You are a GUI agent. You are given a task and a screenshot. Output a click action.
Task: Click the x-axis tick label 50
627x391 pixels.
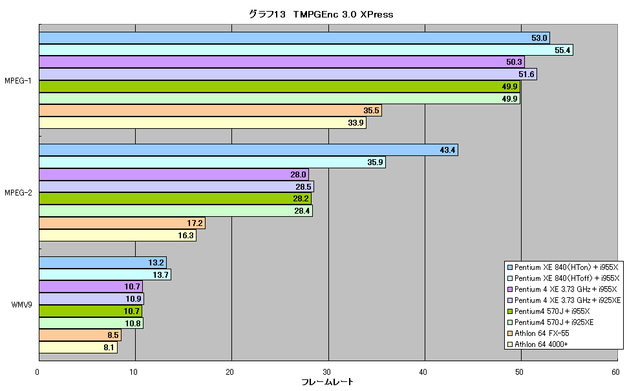point(519,372)
